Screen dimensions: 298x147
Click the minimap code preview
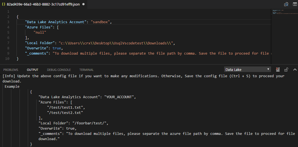pos(284,12)
